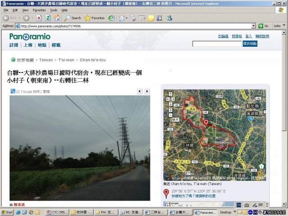Screen dimensions: 288x216
Task: Pan the map up with arrow control
Action: pyautogui.click(x=171, y=94)
